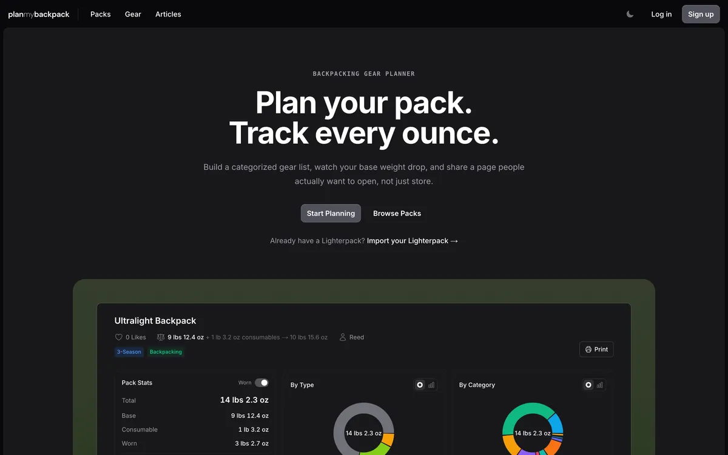This screenshot has width=728, height=455.
Task: Toggle the Worn switch in Pack Stats
Action: (261, 383)
